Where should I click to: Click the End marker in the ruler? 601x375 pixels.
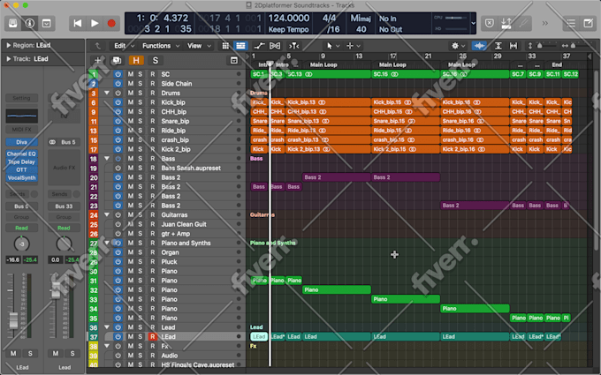[557, 64]
